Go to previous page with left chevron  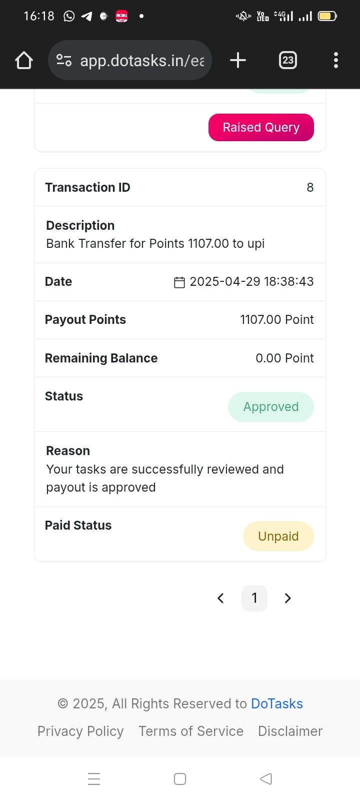click(220, 598)
